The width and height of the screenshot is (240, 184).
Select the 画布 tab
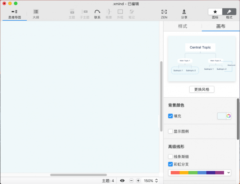(x=220, y=27)
